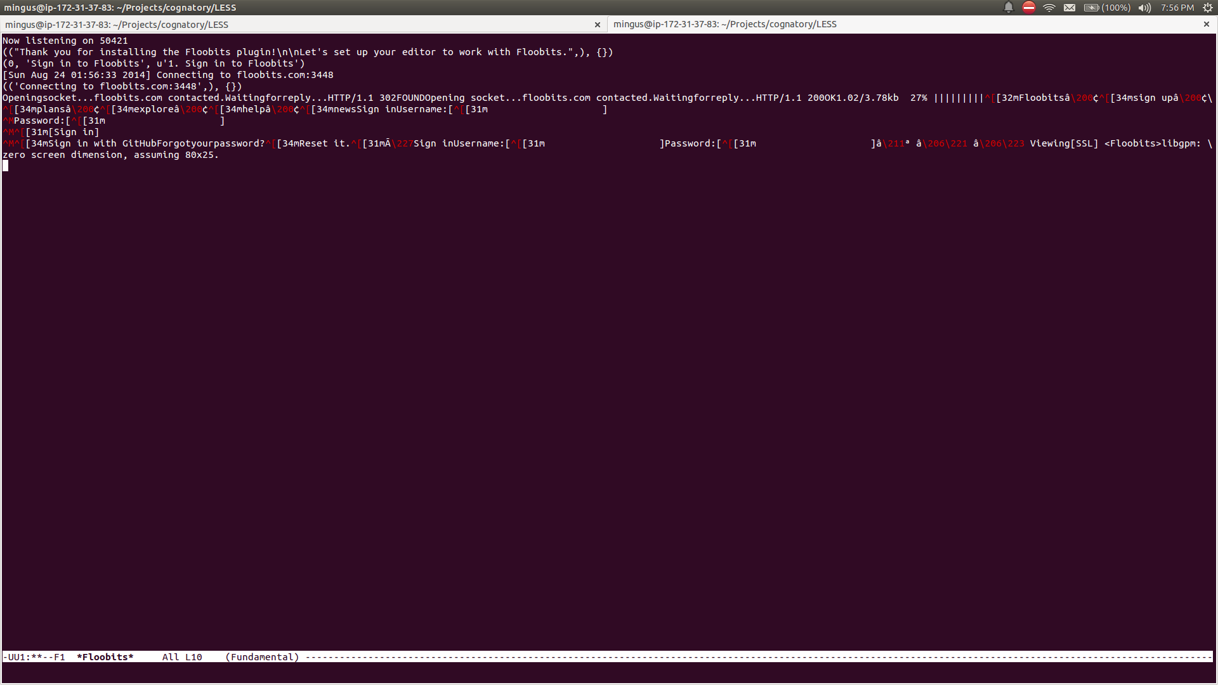Screen dimensions: 1218x685
Task: Open the mail messaging indicator
Action: [x=1070, y=8]
